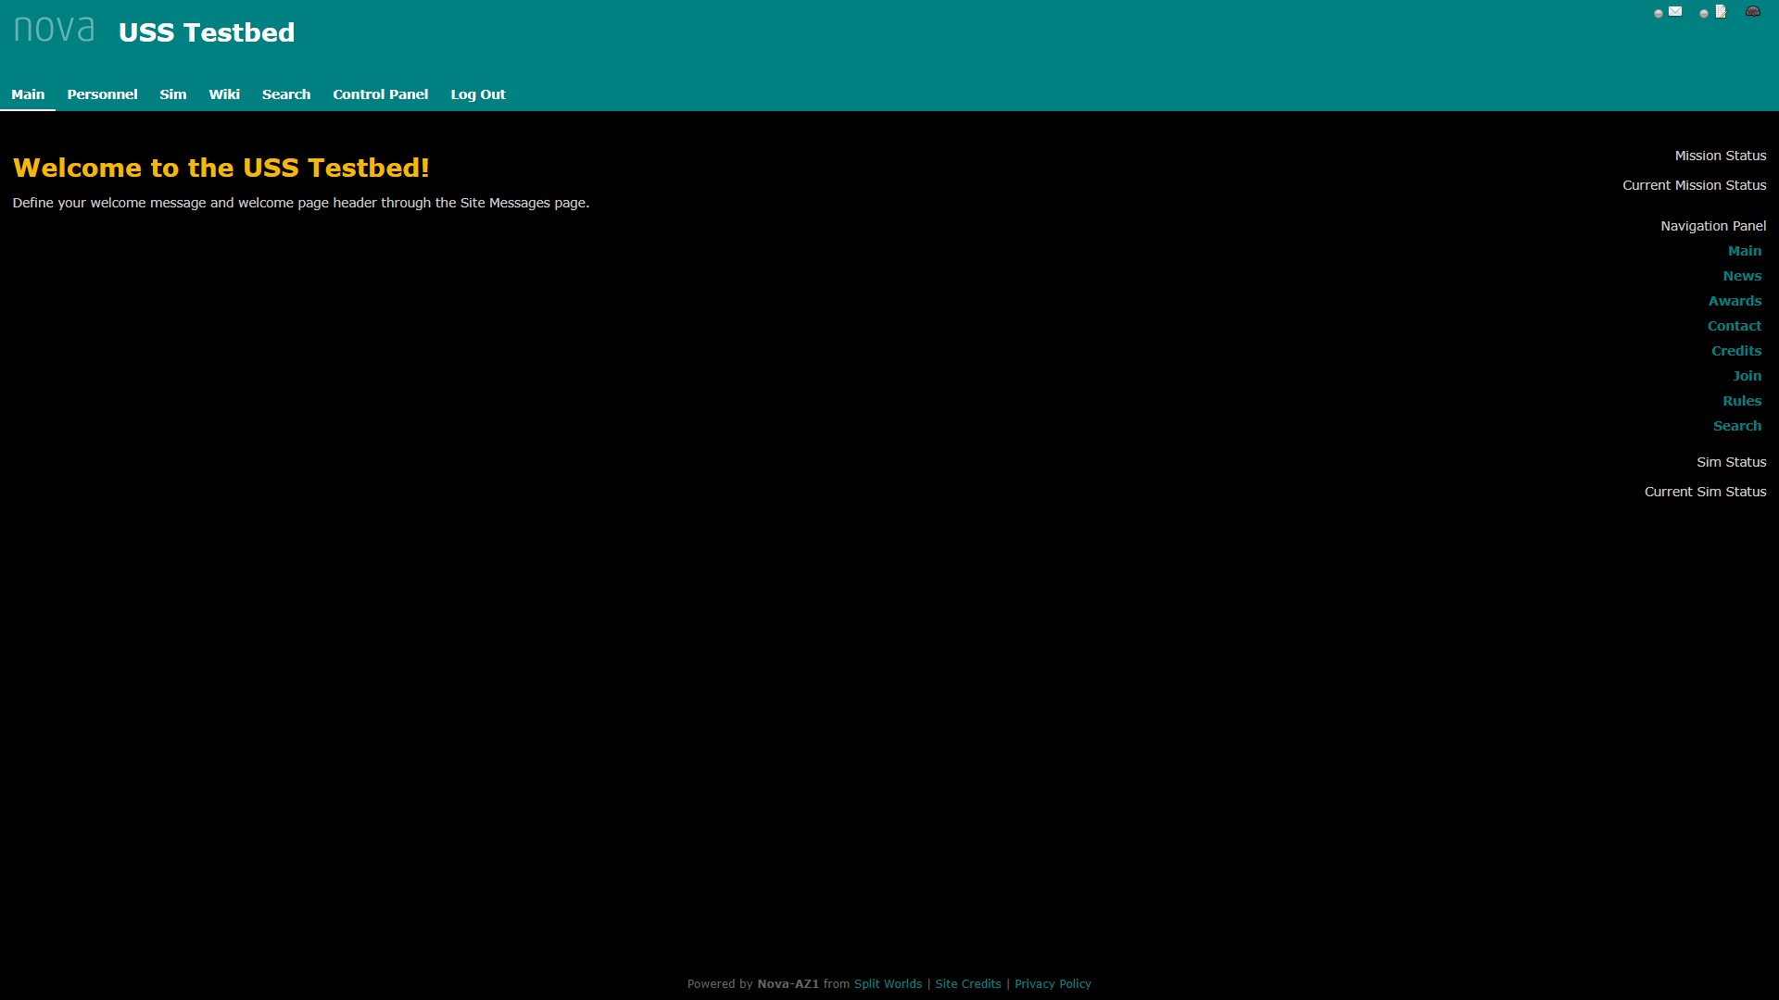The width and height of the screenshot is (1779, 1000).
Task: Follow the Split Worlds footer link
Action: tap(888, 984)
